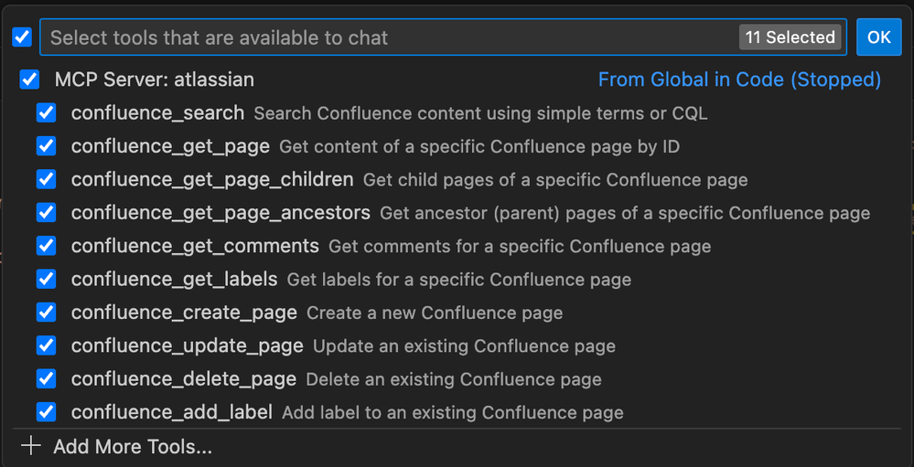Click the OK button
Image resolution: width=914 pixels, height=467 pixels.
coord(878,37)
